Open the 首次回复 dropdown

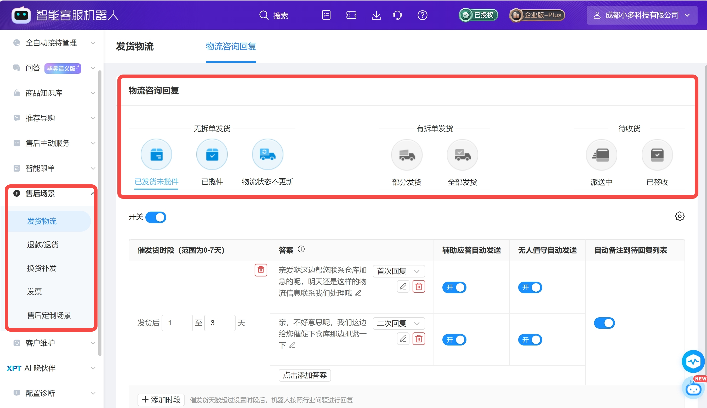399,271
